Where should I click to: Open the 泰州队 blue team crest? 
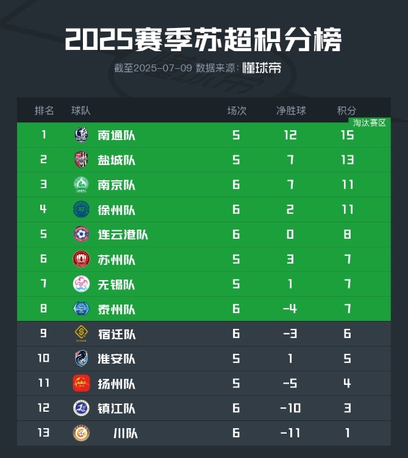pos(81,309)
